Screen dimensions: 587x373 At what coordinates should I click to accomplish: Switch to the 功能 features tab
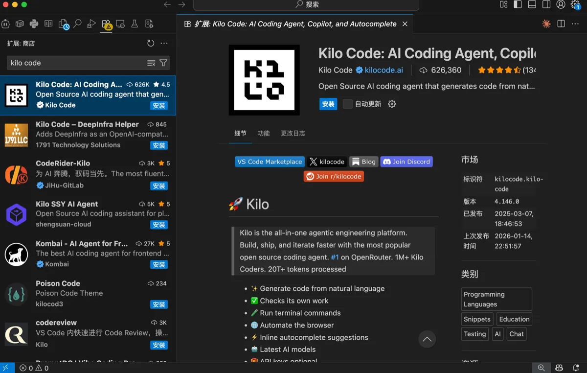point(264,133)
